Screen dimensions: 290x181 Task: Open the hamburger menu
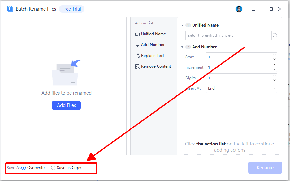[x=253, y=9]
